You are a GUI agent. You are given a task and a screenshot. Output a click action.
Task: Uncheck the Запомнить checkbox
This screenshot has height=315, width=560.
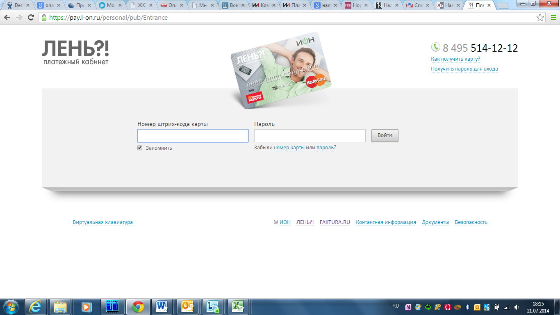140,148
